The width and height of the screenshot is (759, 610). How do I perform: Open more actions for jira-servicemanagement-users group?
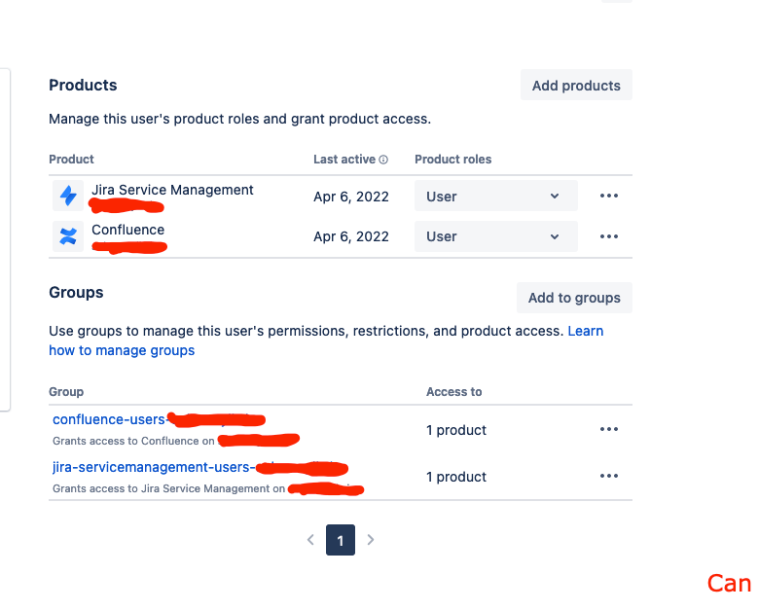coord(608,476)
